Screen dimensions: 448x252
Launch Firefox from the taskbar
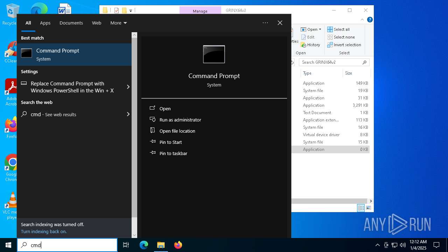tap(178, 245)
